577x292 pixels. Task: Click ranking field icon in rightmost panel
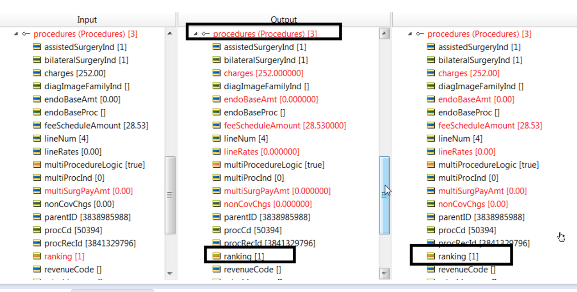coord(431,256)
